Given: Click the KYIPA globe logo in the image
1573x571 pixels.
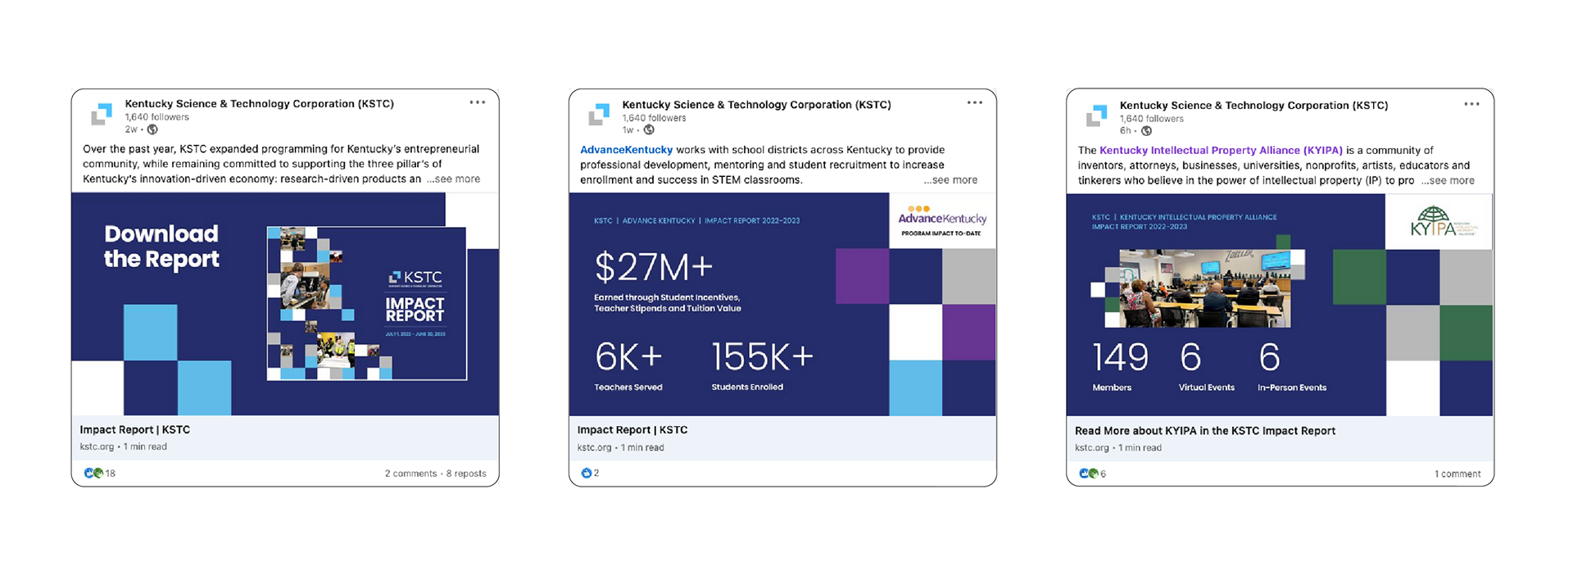Looking at the screenshot, I should 1444,222.
